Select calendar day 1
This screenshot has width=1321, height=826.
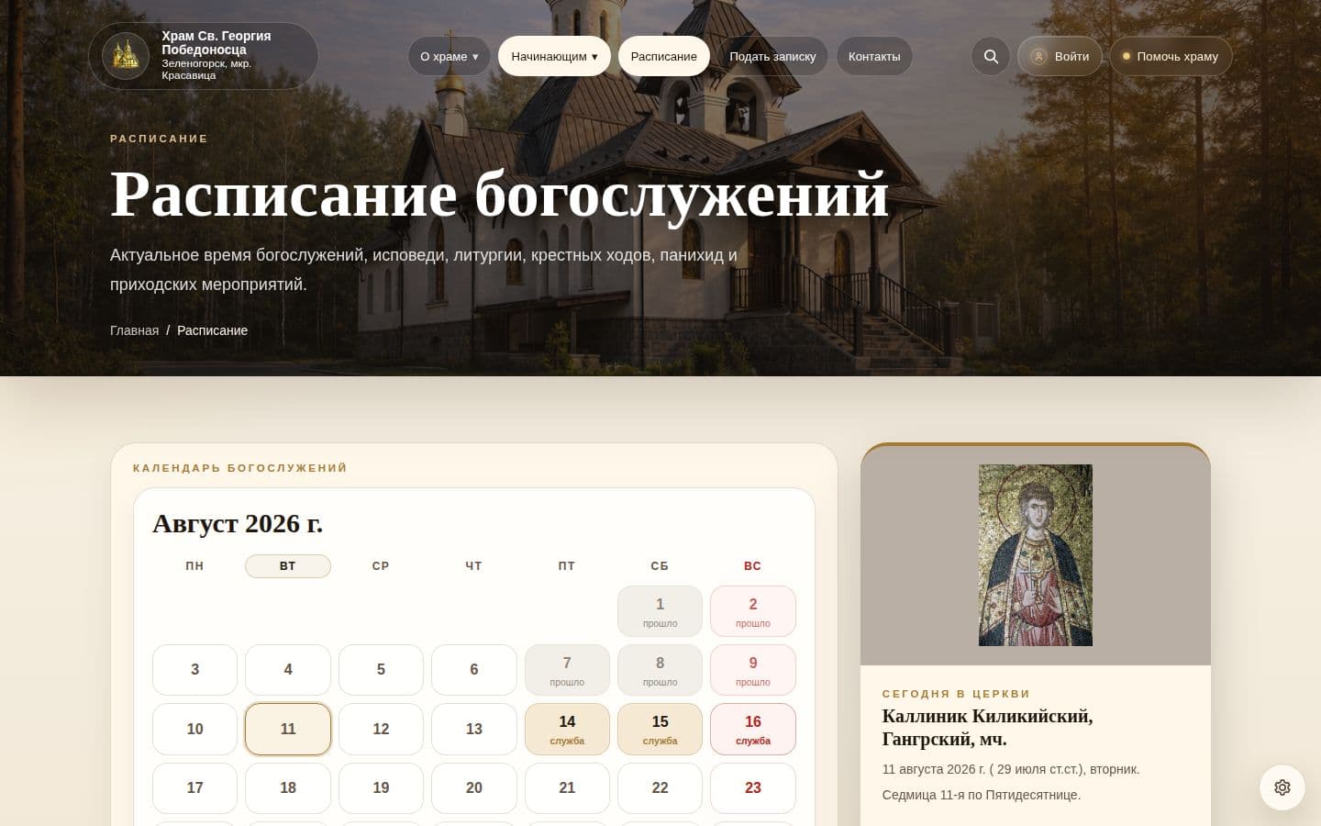coord(660,611)
